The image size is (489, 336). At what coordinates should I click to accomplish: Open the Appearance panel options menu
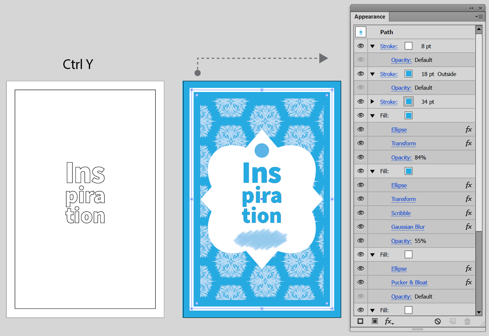(x=479, y=17)
